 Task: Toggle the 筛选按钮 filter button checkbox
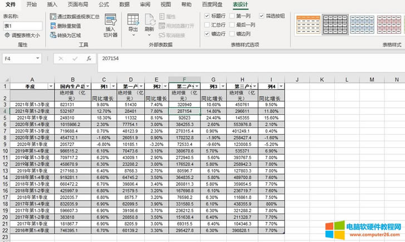[262, 16]
